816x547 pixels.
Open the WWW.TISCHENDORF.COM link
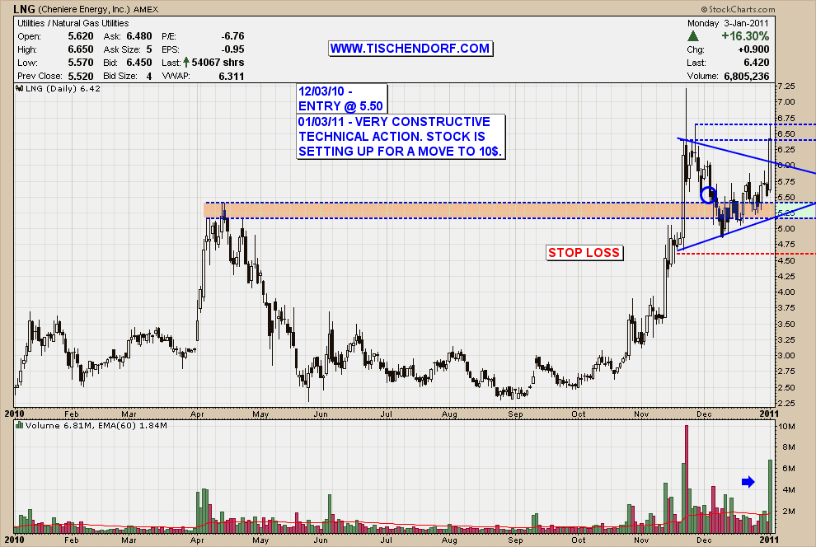point(411,48)
